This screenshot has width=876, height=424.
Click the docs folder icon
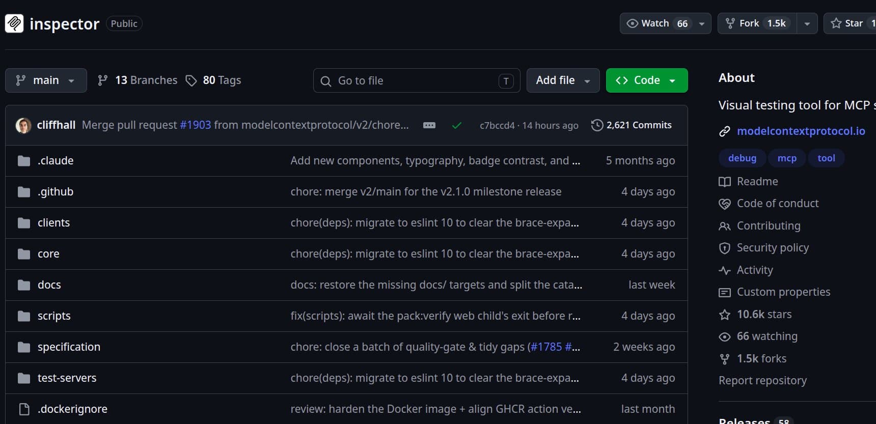pos(24,285)
